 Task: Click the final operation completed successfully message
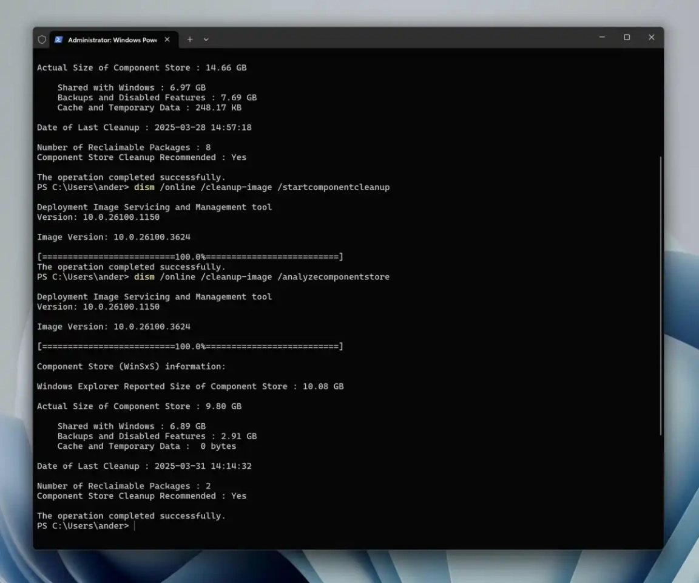tap(131, 516)
